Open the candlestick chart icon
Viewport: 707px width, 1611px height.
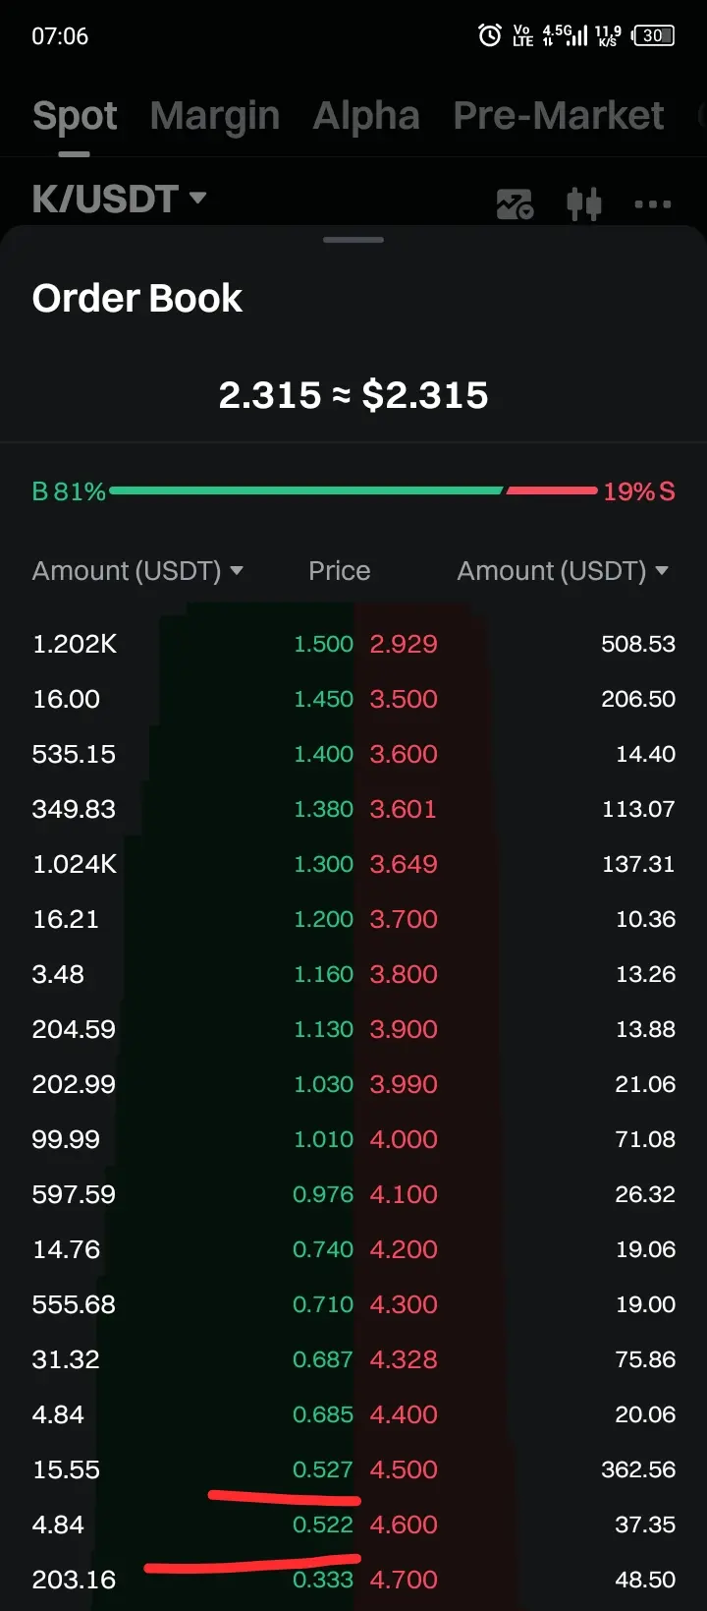click(584, 203)
